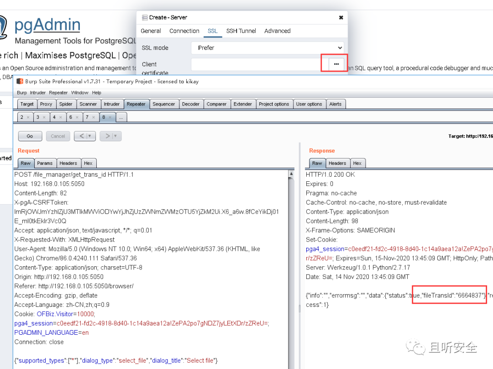Open the General tab in Create - Server

tap(151, 31)
